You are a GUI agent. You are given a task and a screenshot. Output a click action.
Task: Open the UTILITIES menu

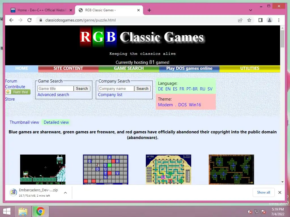[x=250, y=68]
